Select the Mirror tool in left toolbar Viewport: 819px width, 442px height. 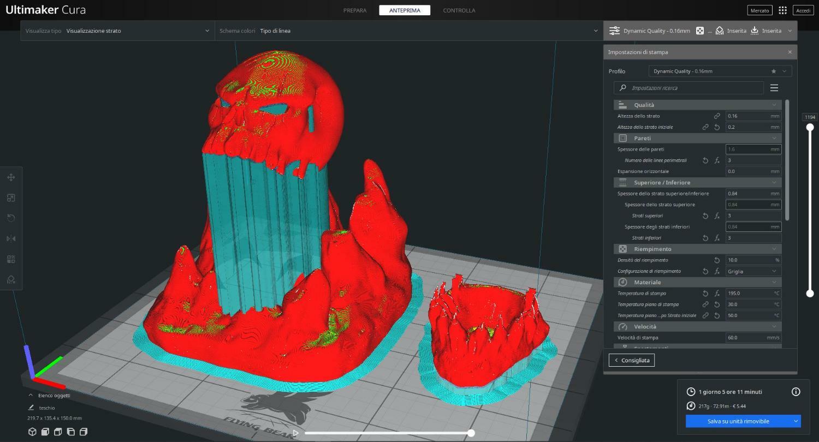click(11, 238)
